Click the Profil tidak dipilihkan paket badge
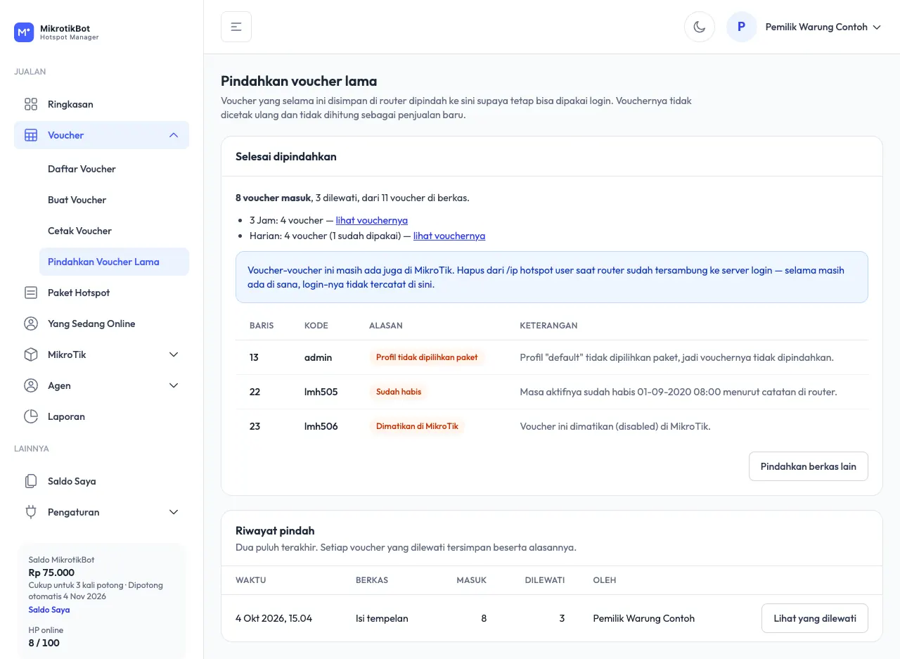Viewport: 900px width, 659px height. [x=427, y=357]
